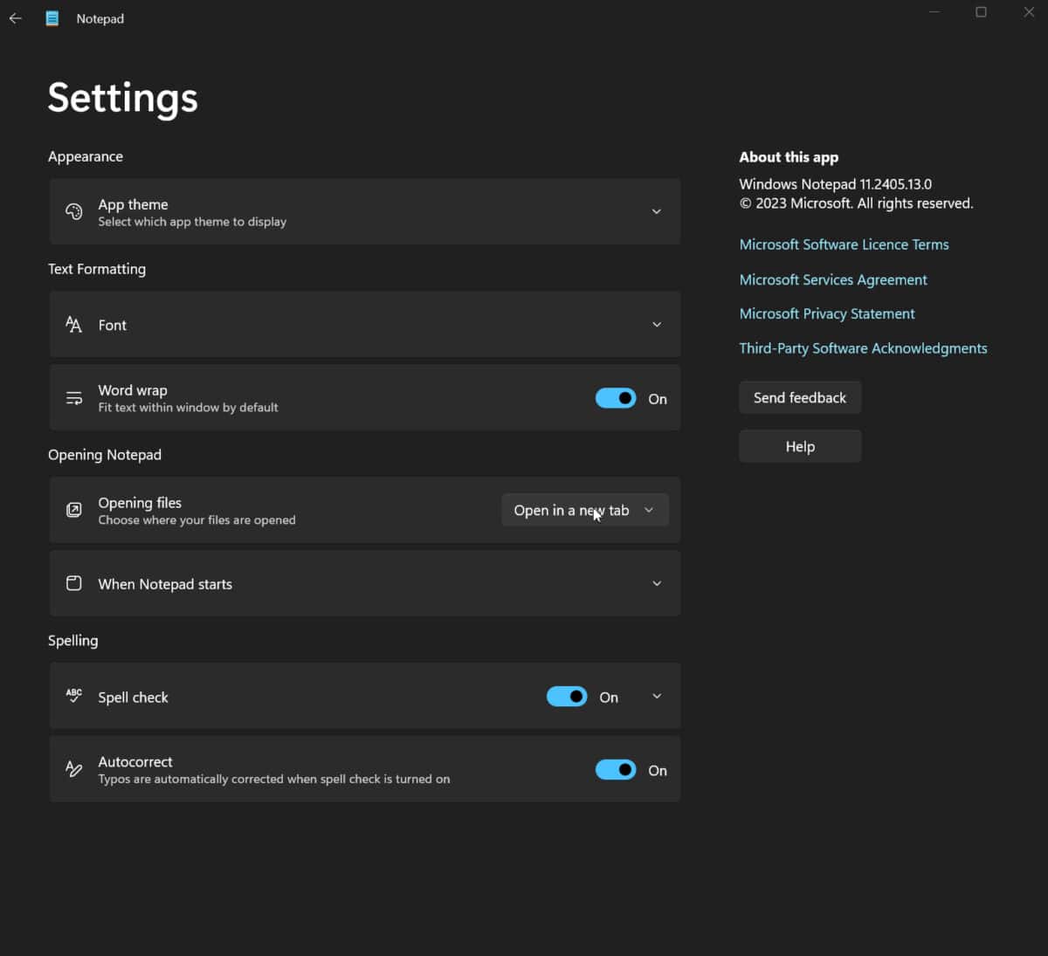The width and height of the screenshot is (1048, 956).
Task: Open the 'Open in a new tab' dropdown
Action: coord(584,510)
